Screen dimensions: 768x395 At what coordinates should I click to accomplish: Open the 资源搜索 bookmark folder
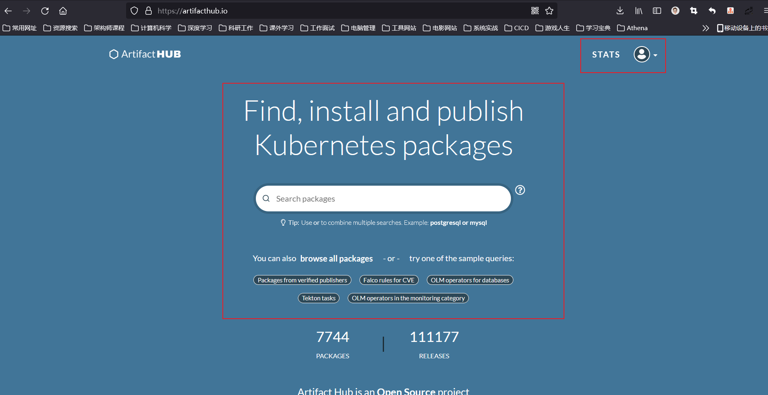point(60,28)
